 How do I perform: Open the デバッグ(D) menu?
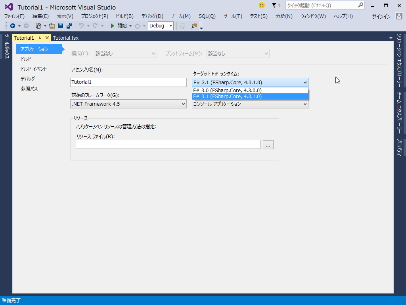click(153, 16)
